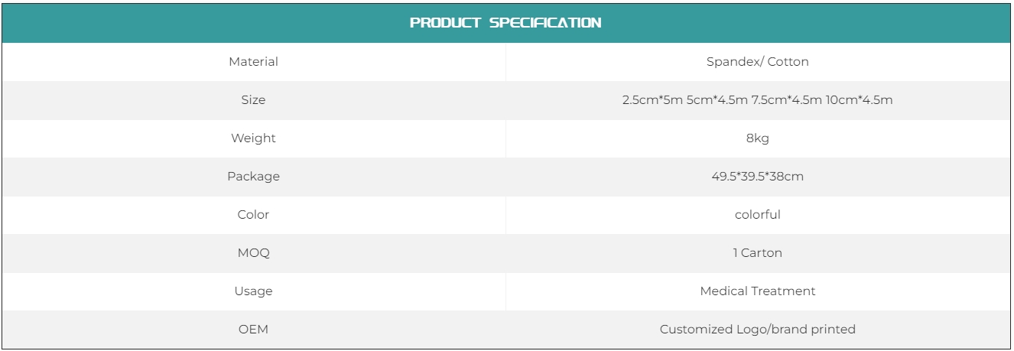
Task: Select the 1 Carton value
Action: coord(757,253)
